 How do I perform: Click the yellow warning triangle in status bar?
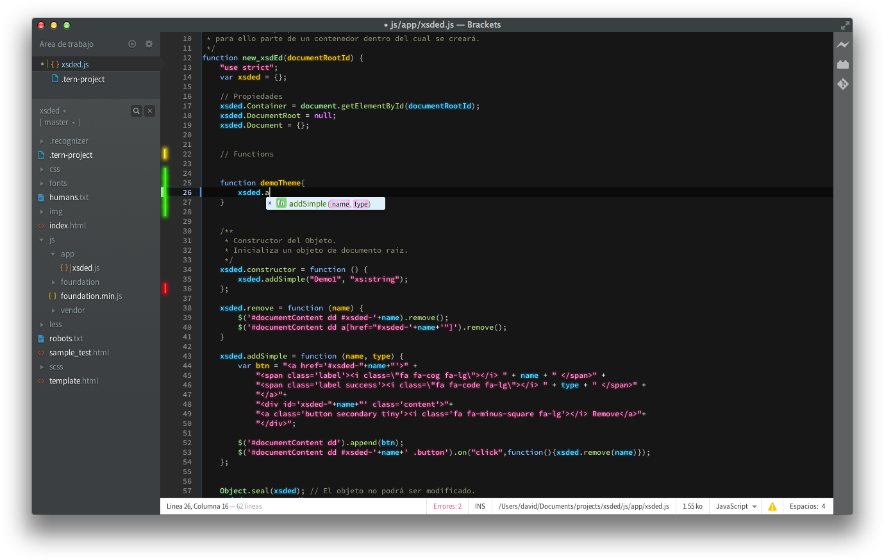pos(772,506)
